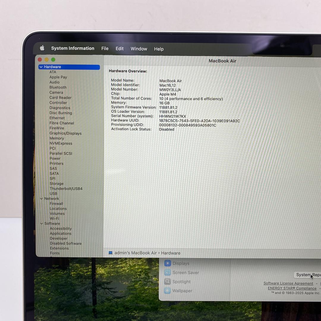The width and height of the screenshot is (321, 321).
Task: Select Audio in the sidebar
Action: [54, 82]
